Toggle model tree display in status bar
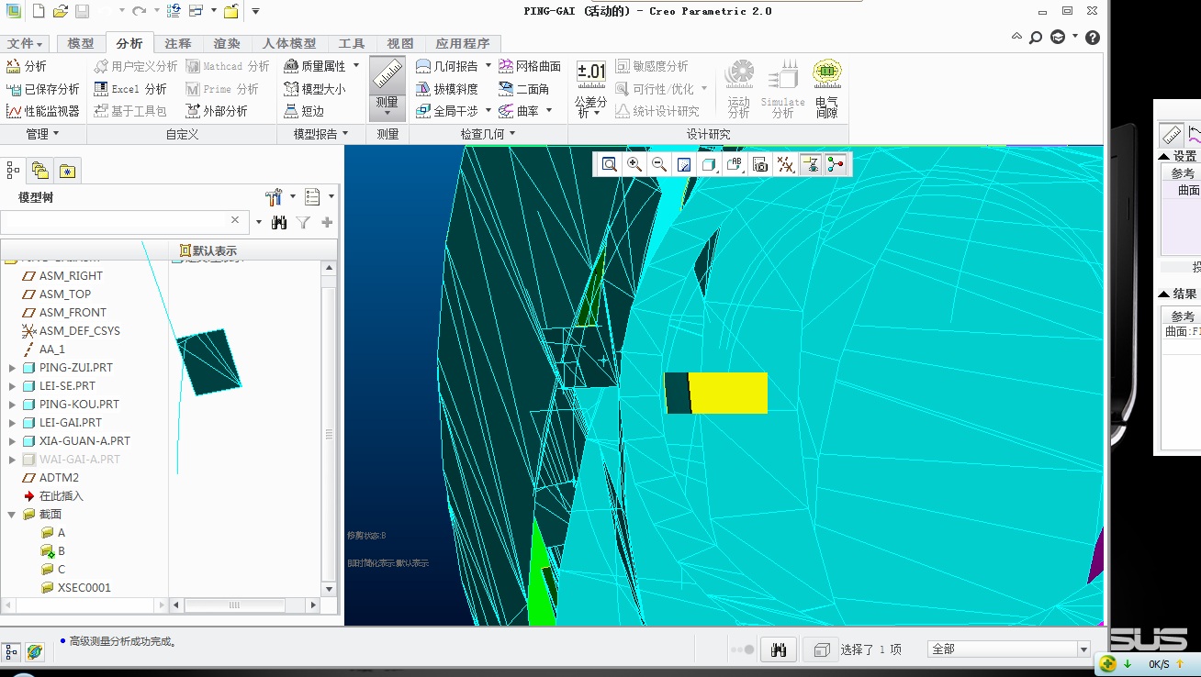The image size is (1201, 677). pos(13,651)
